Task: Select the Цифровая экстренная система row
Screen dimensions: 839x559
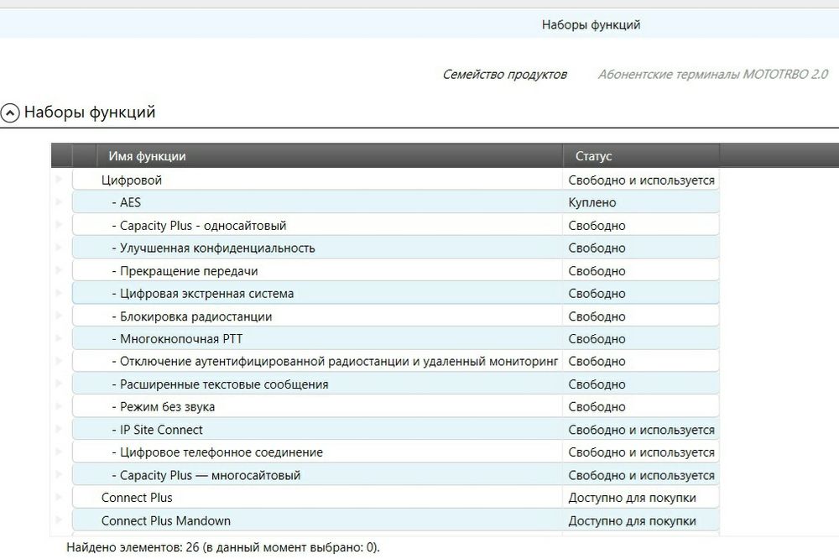Action: pyautogui.click(x=202, y=294)
